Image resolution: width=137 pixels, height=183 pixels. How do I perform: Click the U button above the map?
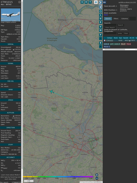pyautogui.click(x=82, y=2)
